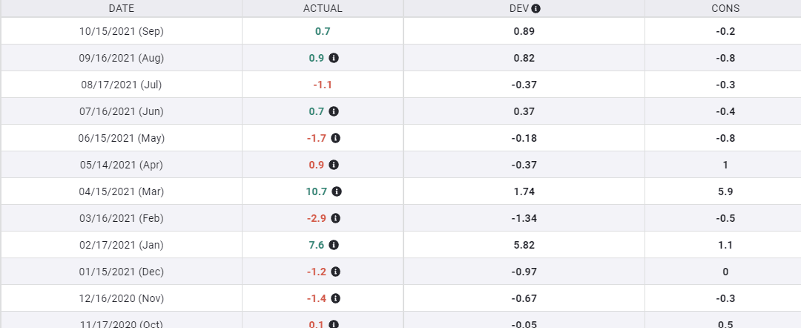Click info icon beside 0.9 Aug actual

334,58
